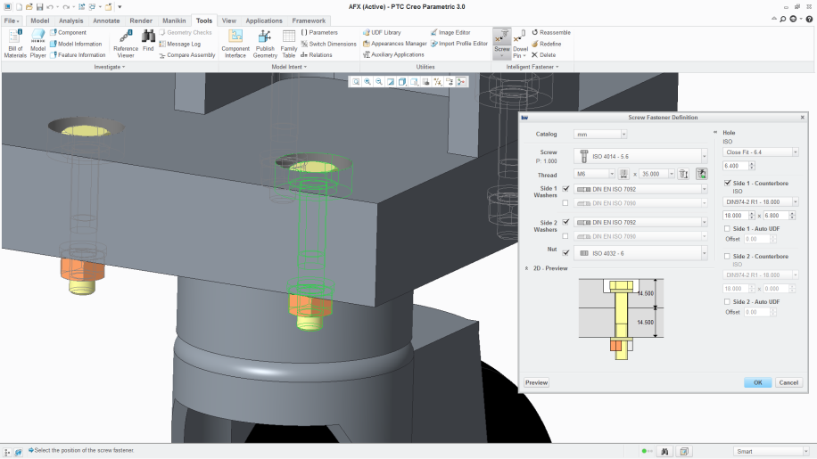Screen dimensions: 817x459
Task: Switch to the Annotate ribbon tab
Action: click(106, 20)
